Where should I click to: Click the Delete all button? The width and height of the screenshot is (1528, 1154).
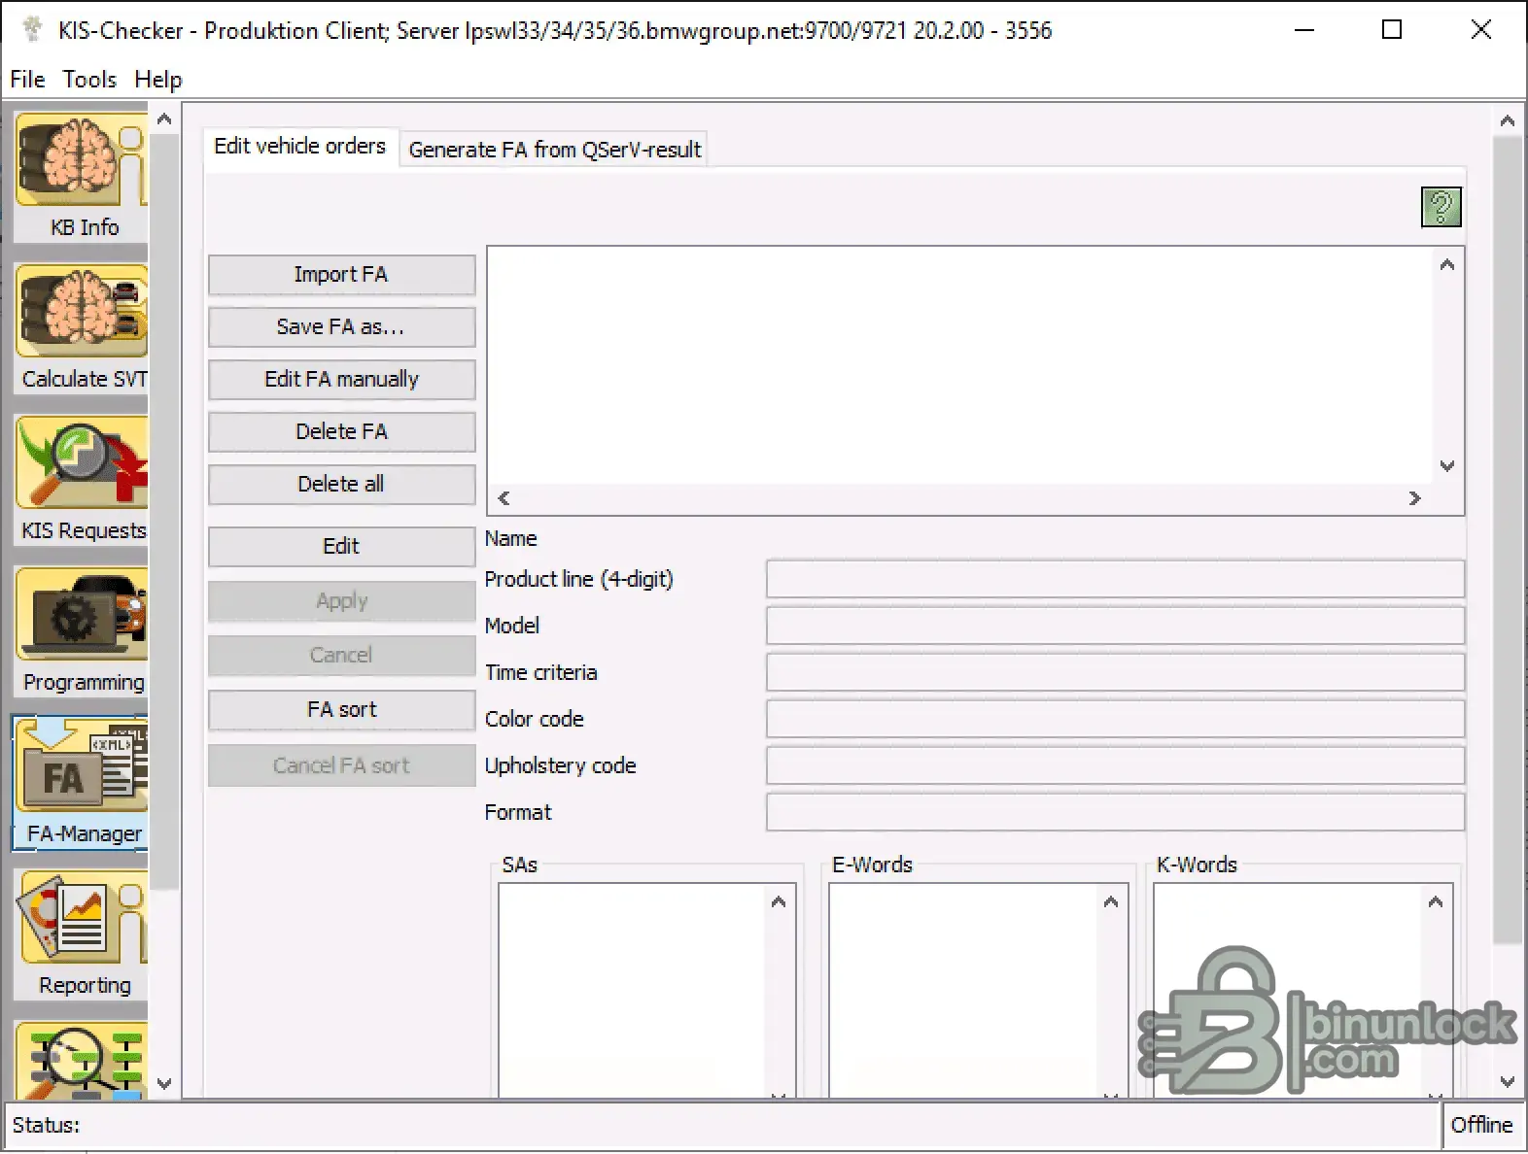coord(341,485)
